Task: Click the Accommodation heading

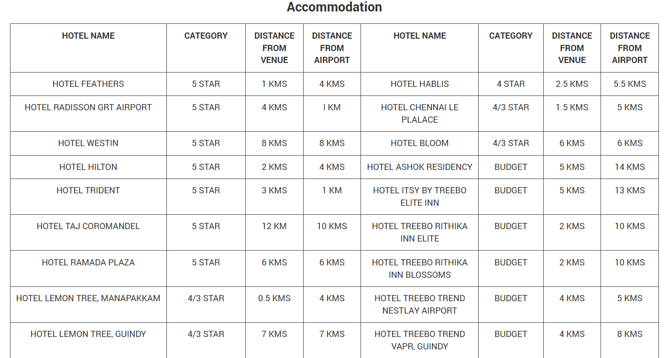Action: pos(334,7)
